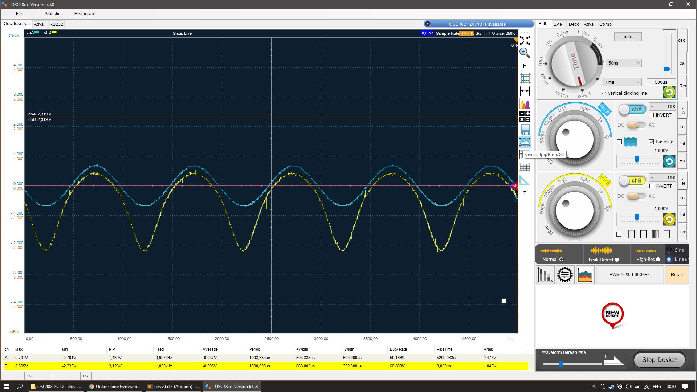
Task: Click the auto button
Action: 628,37
